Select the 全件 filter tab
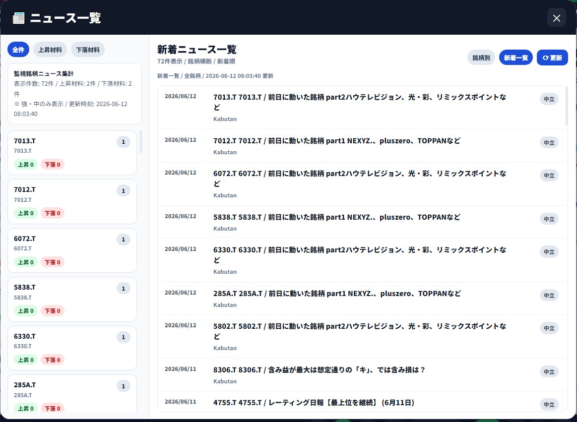 coord(18,49)
